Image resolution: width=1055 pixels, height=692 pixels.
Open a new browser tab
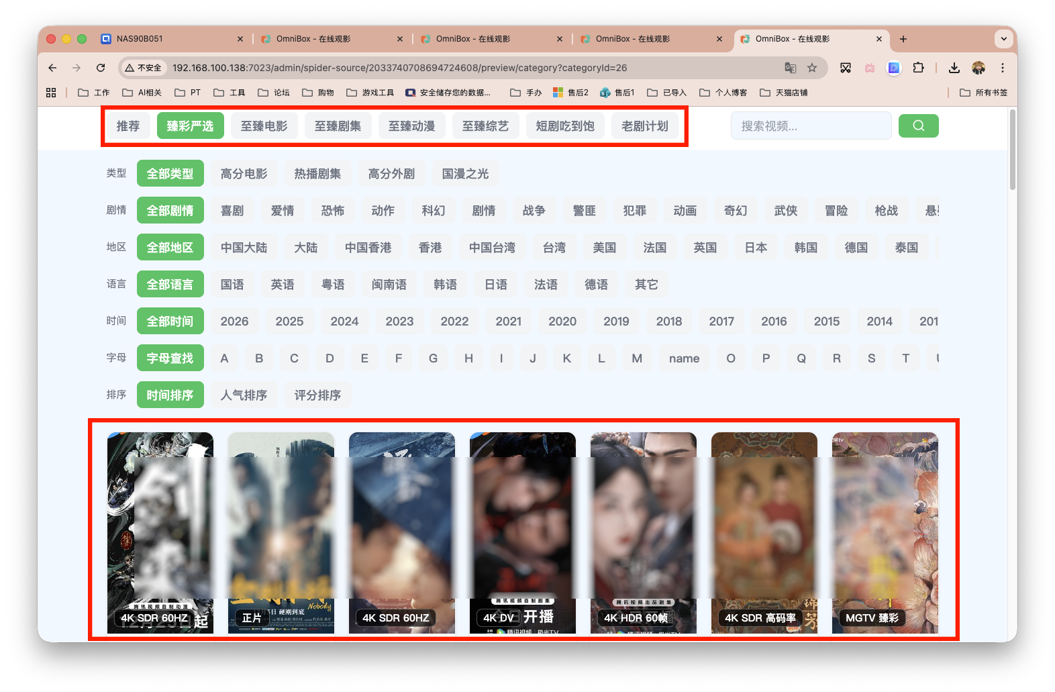point(903,39)
